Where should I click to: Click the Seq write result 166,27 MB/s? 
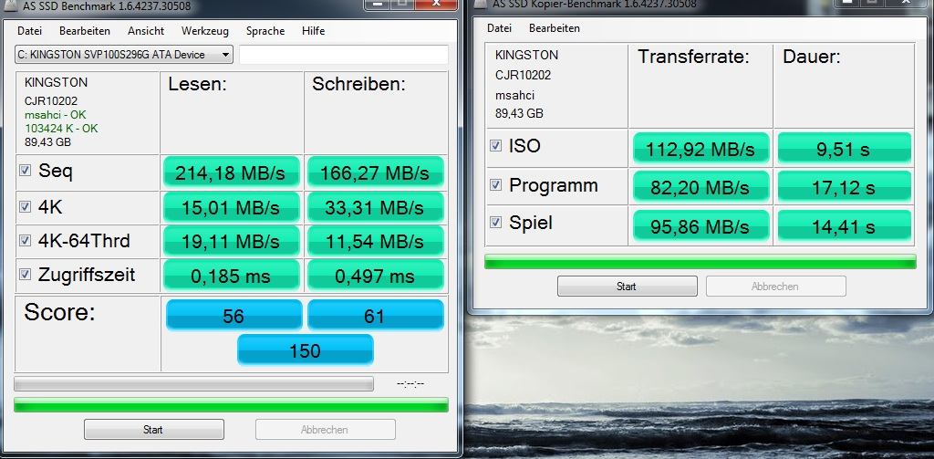click(375, 172)
